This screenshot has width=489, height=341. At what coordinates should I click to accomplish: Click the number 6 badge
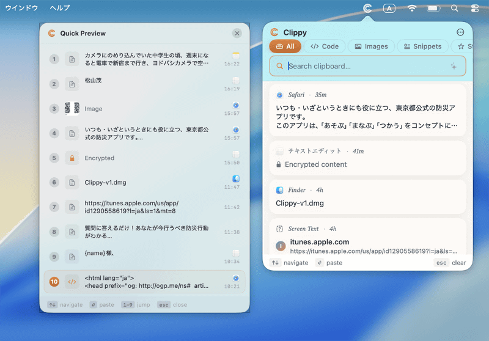54,182
